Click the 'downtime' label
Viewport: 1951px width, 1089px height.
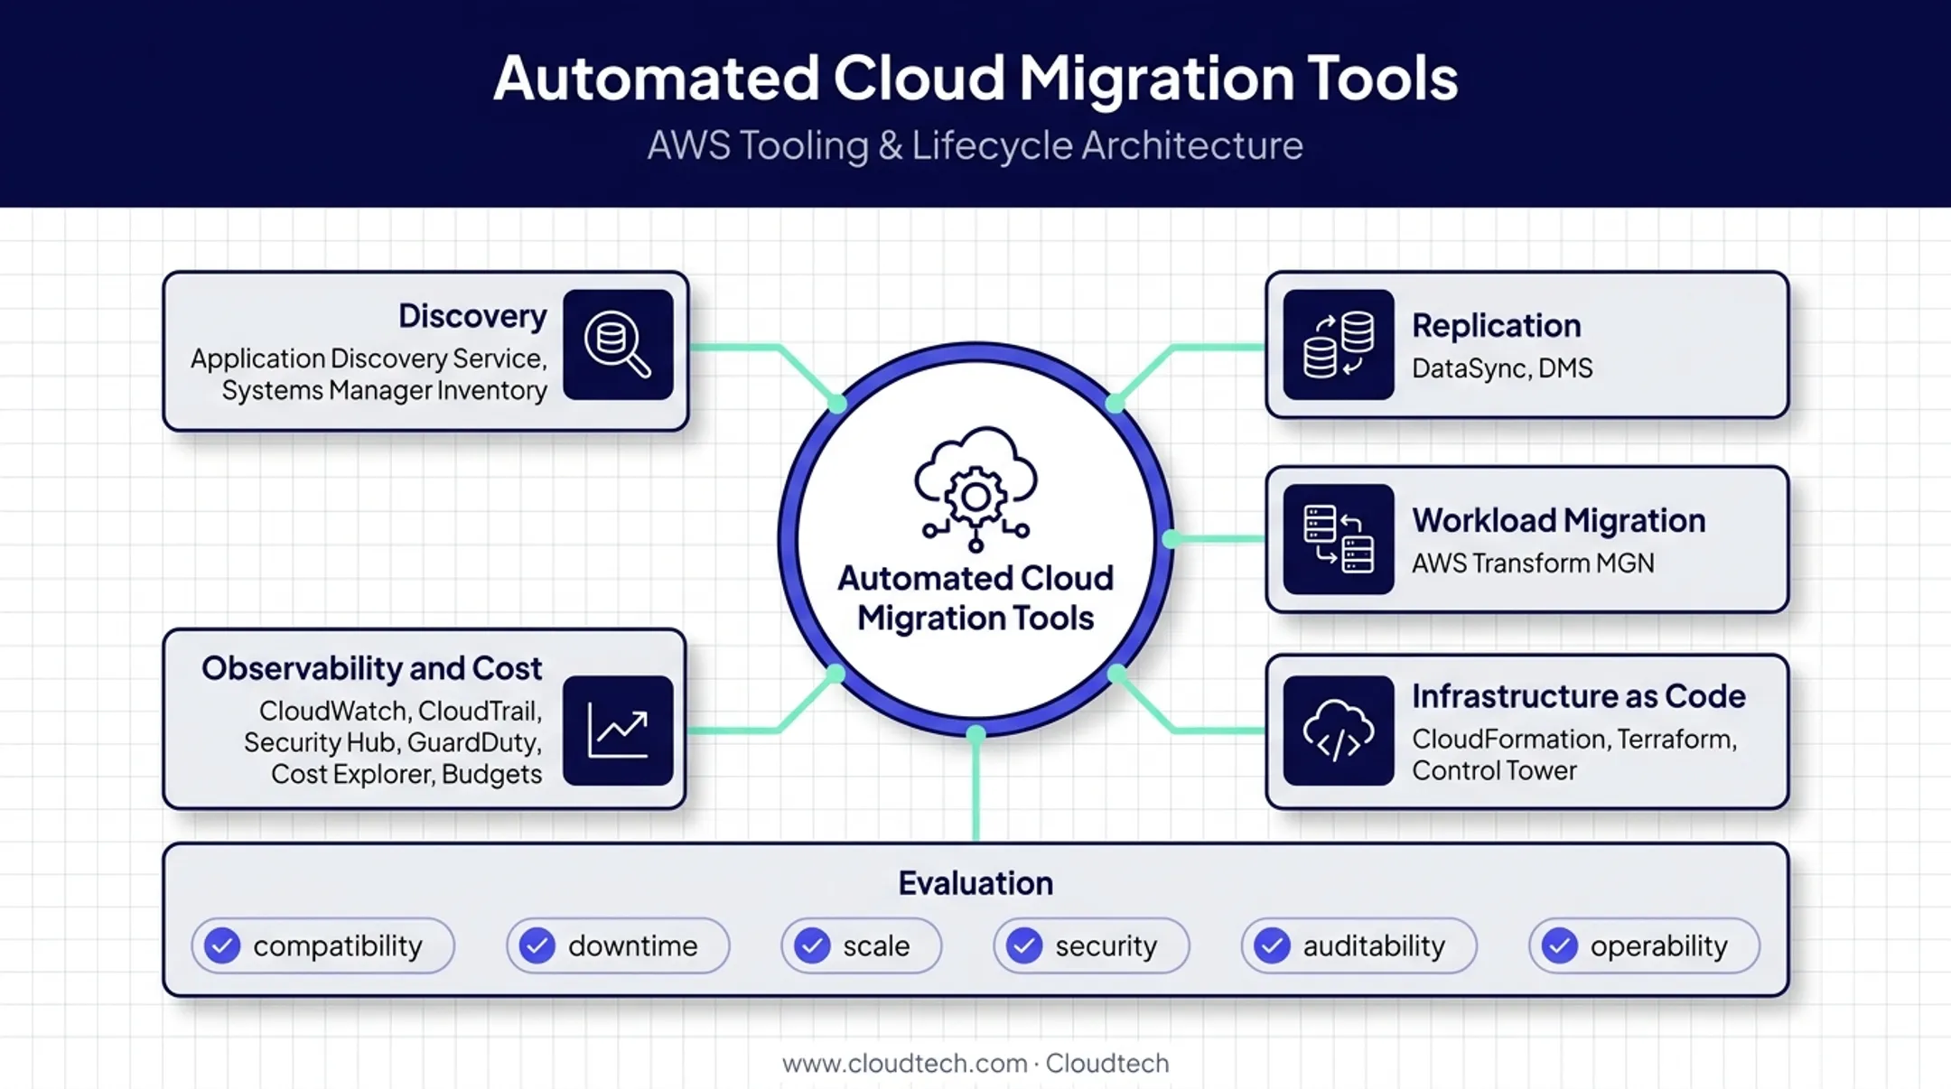pyautogui.click(x=633, y=945)
